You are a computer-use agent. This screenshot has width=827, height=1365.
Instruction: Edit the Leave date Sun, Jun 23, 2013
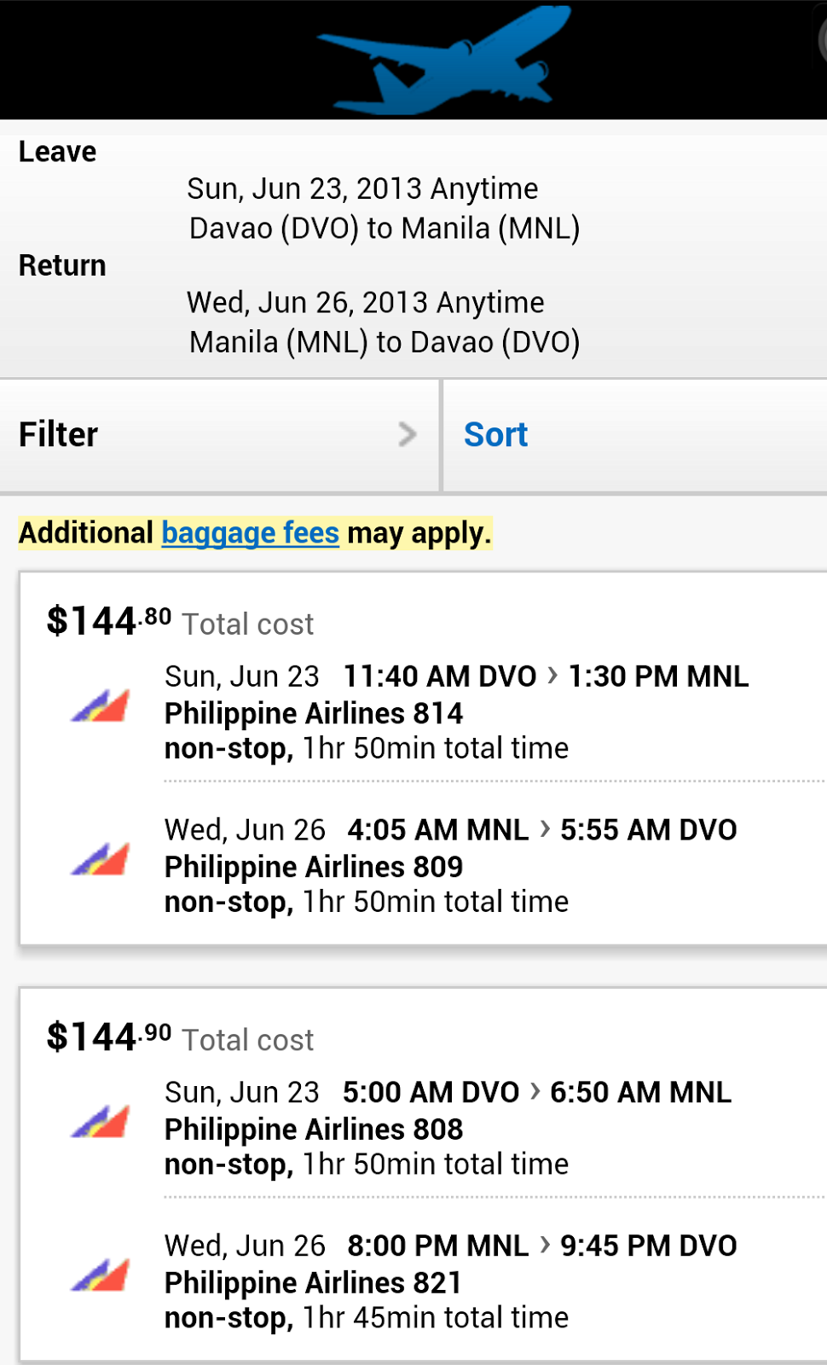362,189
